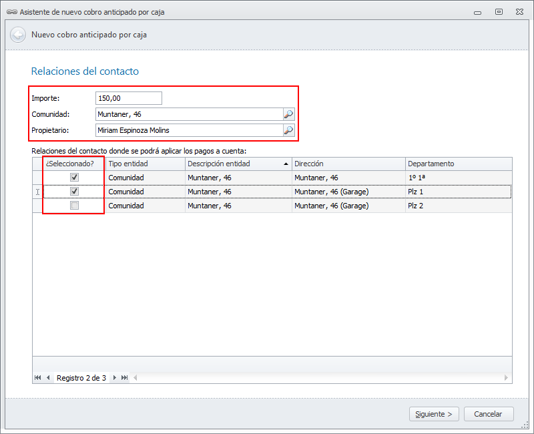The image size is (534, 434).
Task: Uncheck selection for row 1º 1ª
Action: [74, 177]
